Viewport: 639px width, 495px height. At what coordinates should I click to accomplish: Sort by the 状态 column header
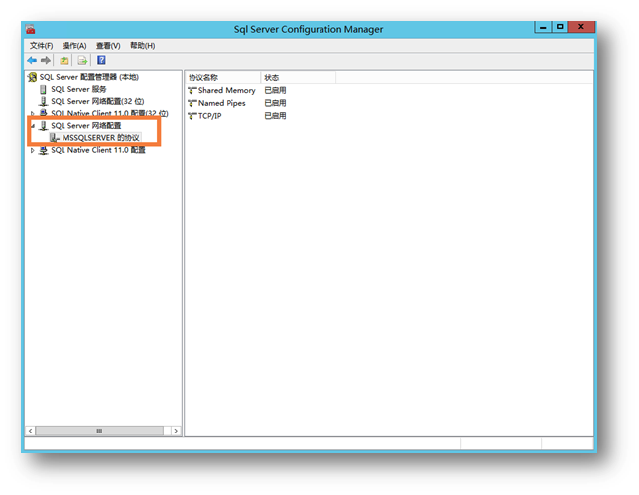tap(272, 77)
